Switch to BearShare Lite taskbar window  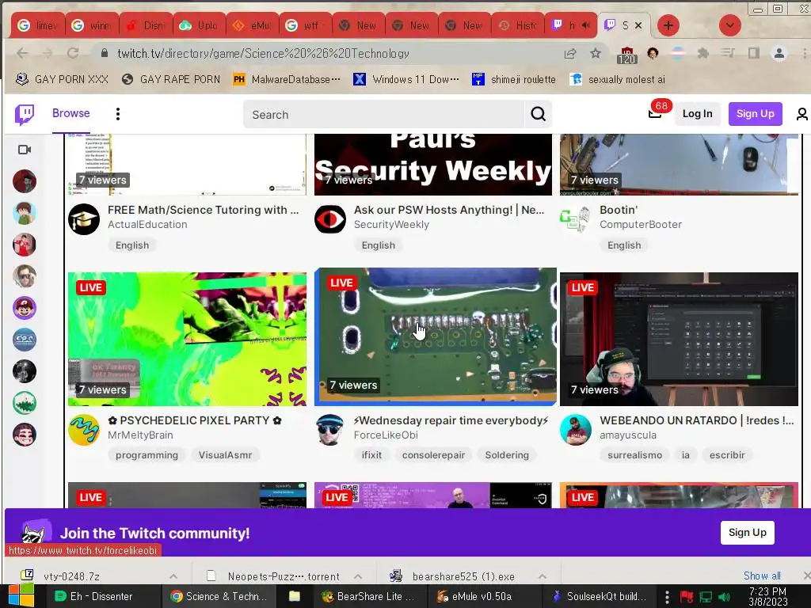click(371, 596)
